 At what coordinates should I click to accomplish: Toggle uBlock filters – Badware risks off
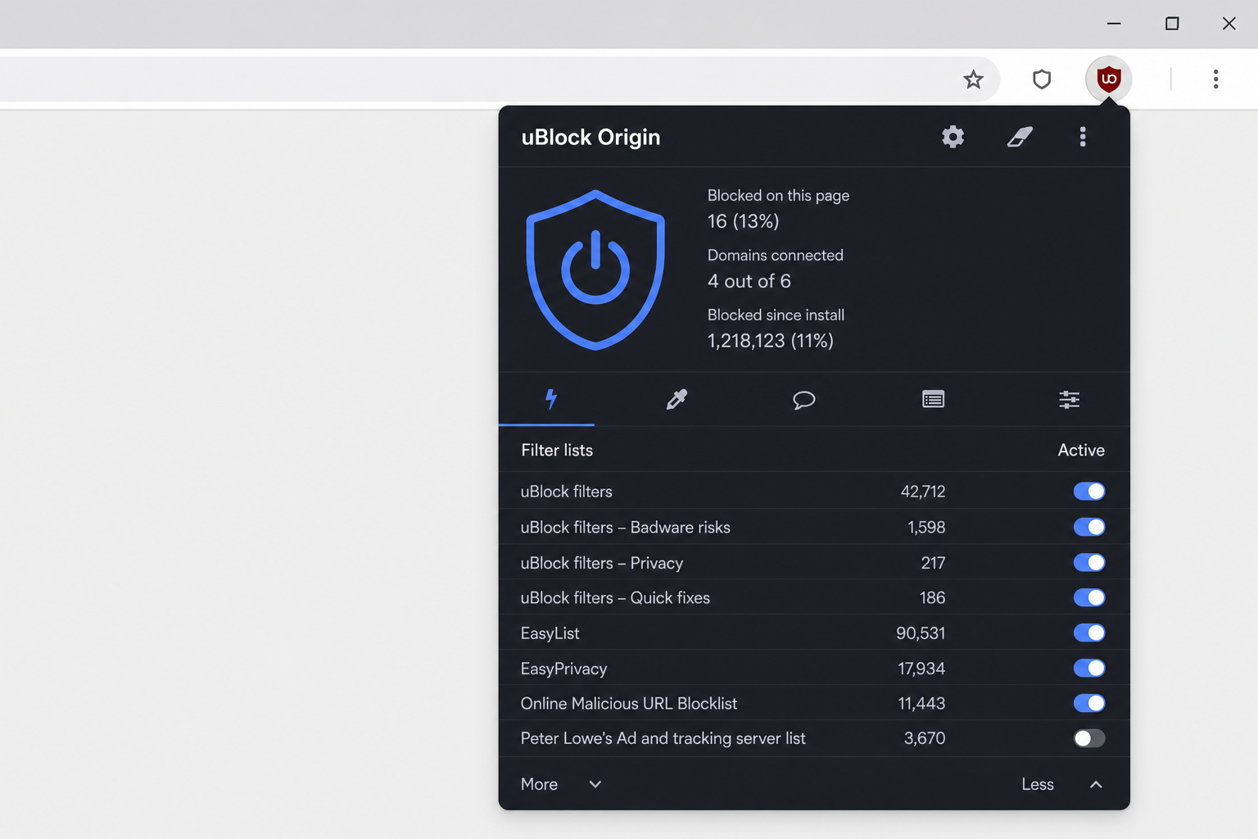click(1089, 527)
